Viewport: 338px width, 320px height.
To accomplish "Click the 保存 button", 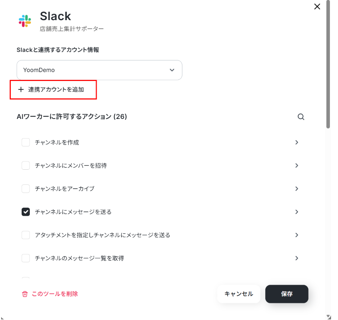I will (287, 294).
